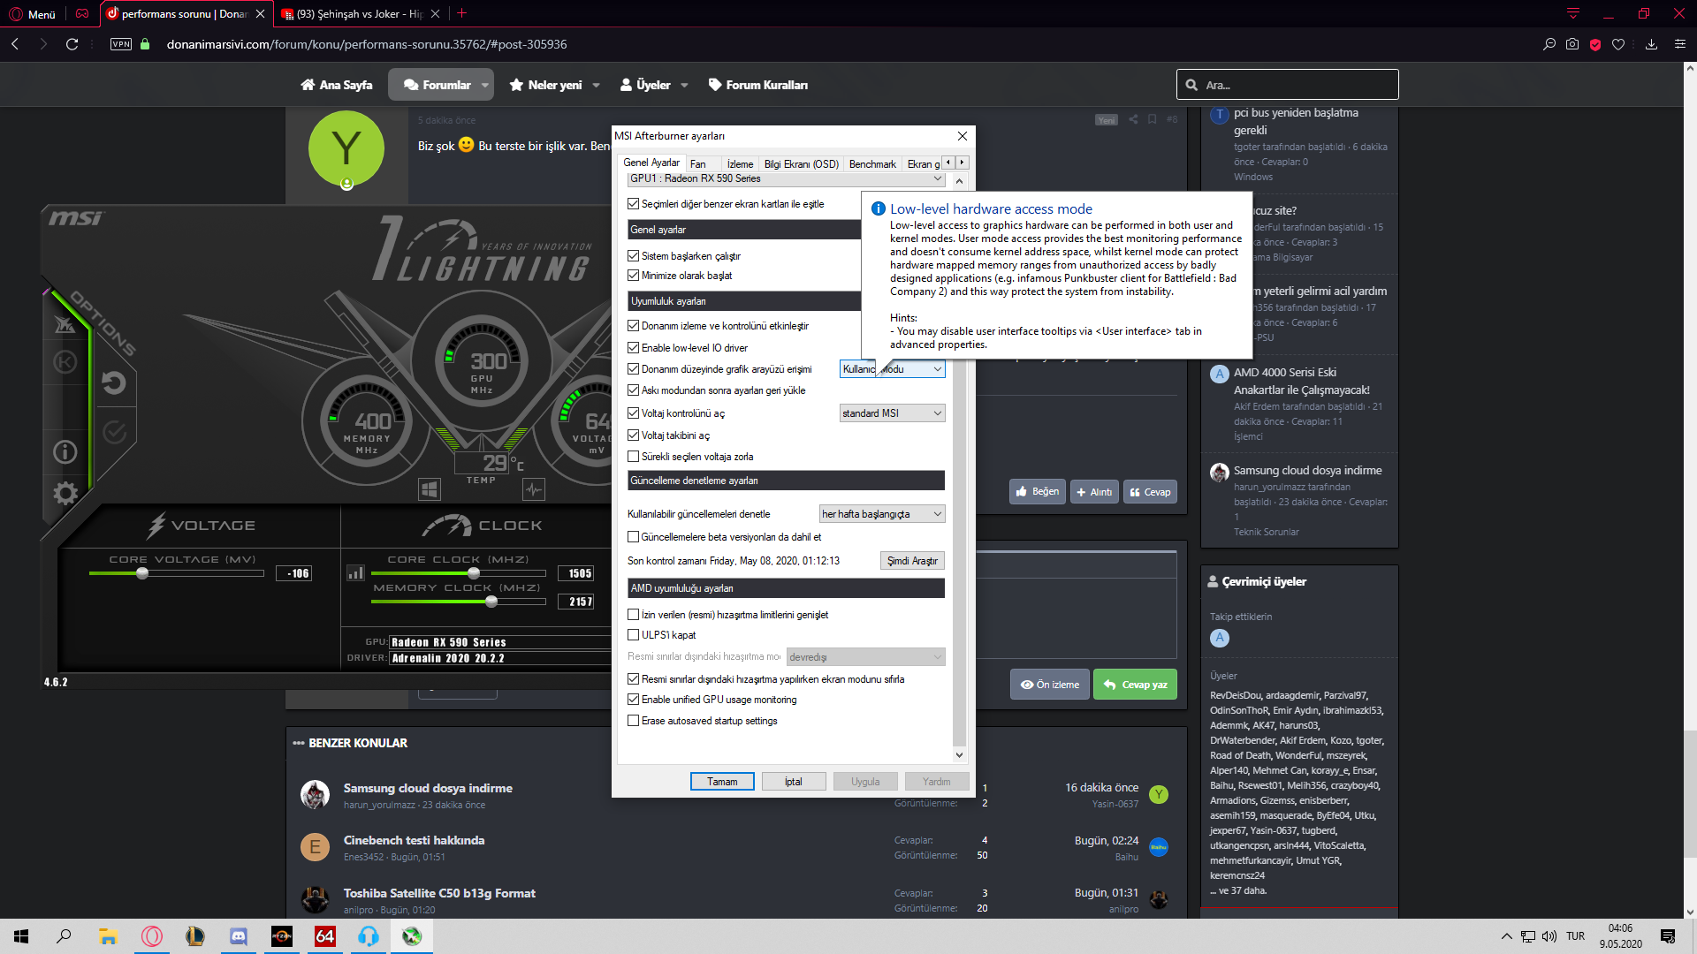Open File Explorer from taskbar
Screen dimensions: 1697x954
[108, 936]
